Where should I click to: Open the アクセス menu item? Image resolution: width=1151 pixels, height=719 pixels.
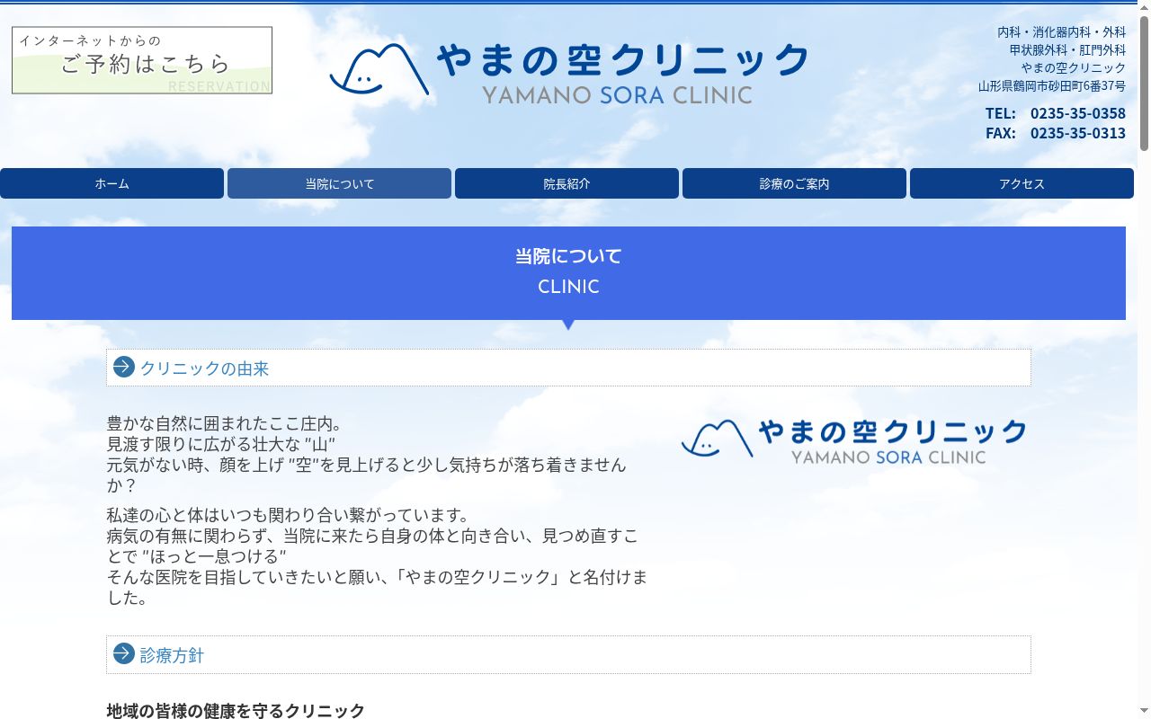click(1022, 183)
